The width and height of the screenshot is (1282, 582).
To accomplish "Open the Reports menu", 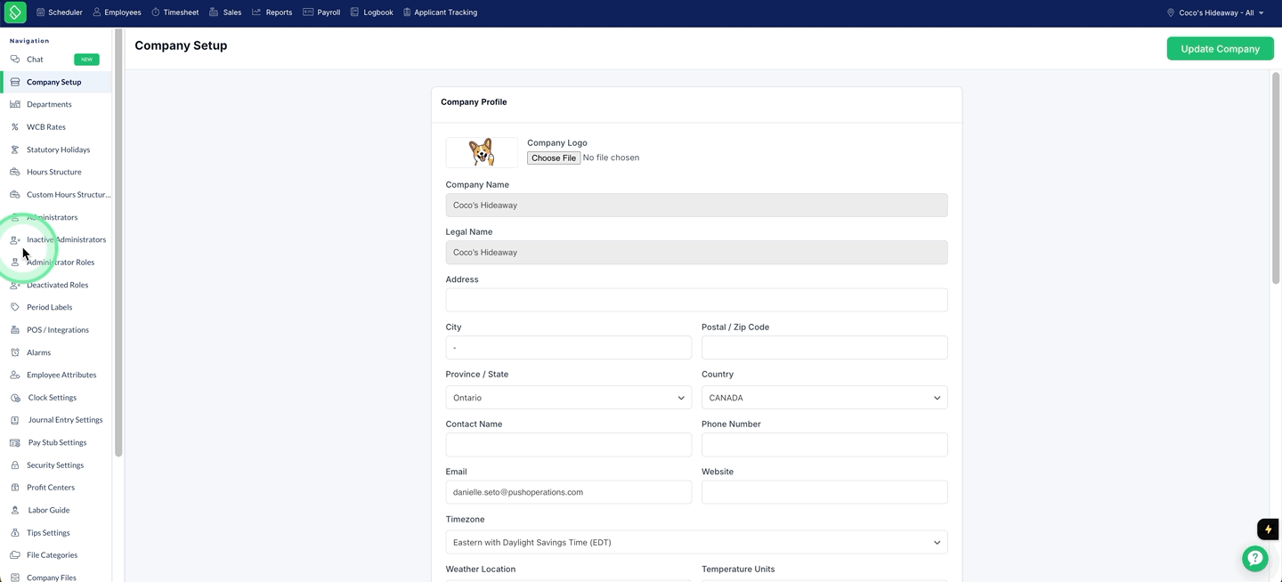I will [272, 12].
